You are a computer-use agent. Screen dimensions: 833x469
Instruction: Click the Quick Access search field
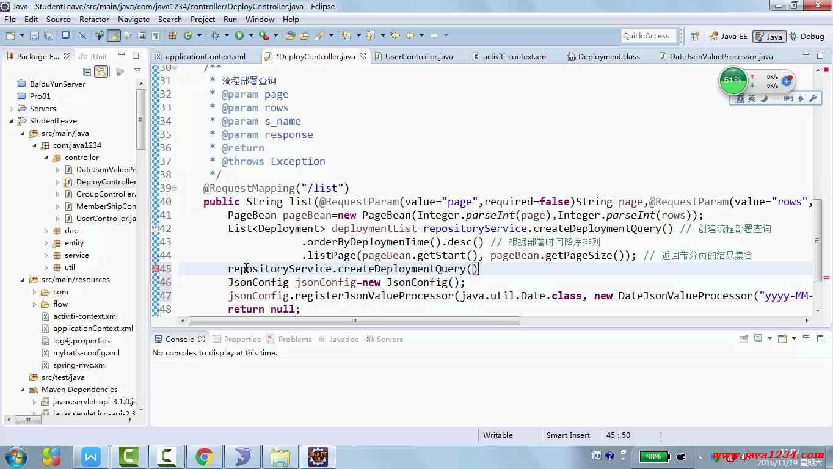click(x=649, y=36)
